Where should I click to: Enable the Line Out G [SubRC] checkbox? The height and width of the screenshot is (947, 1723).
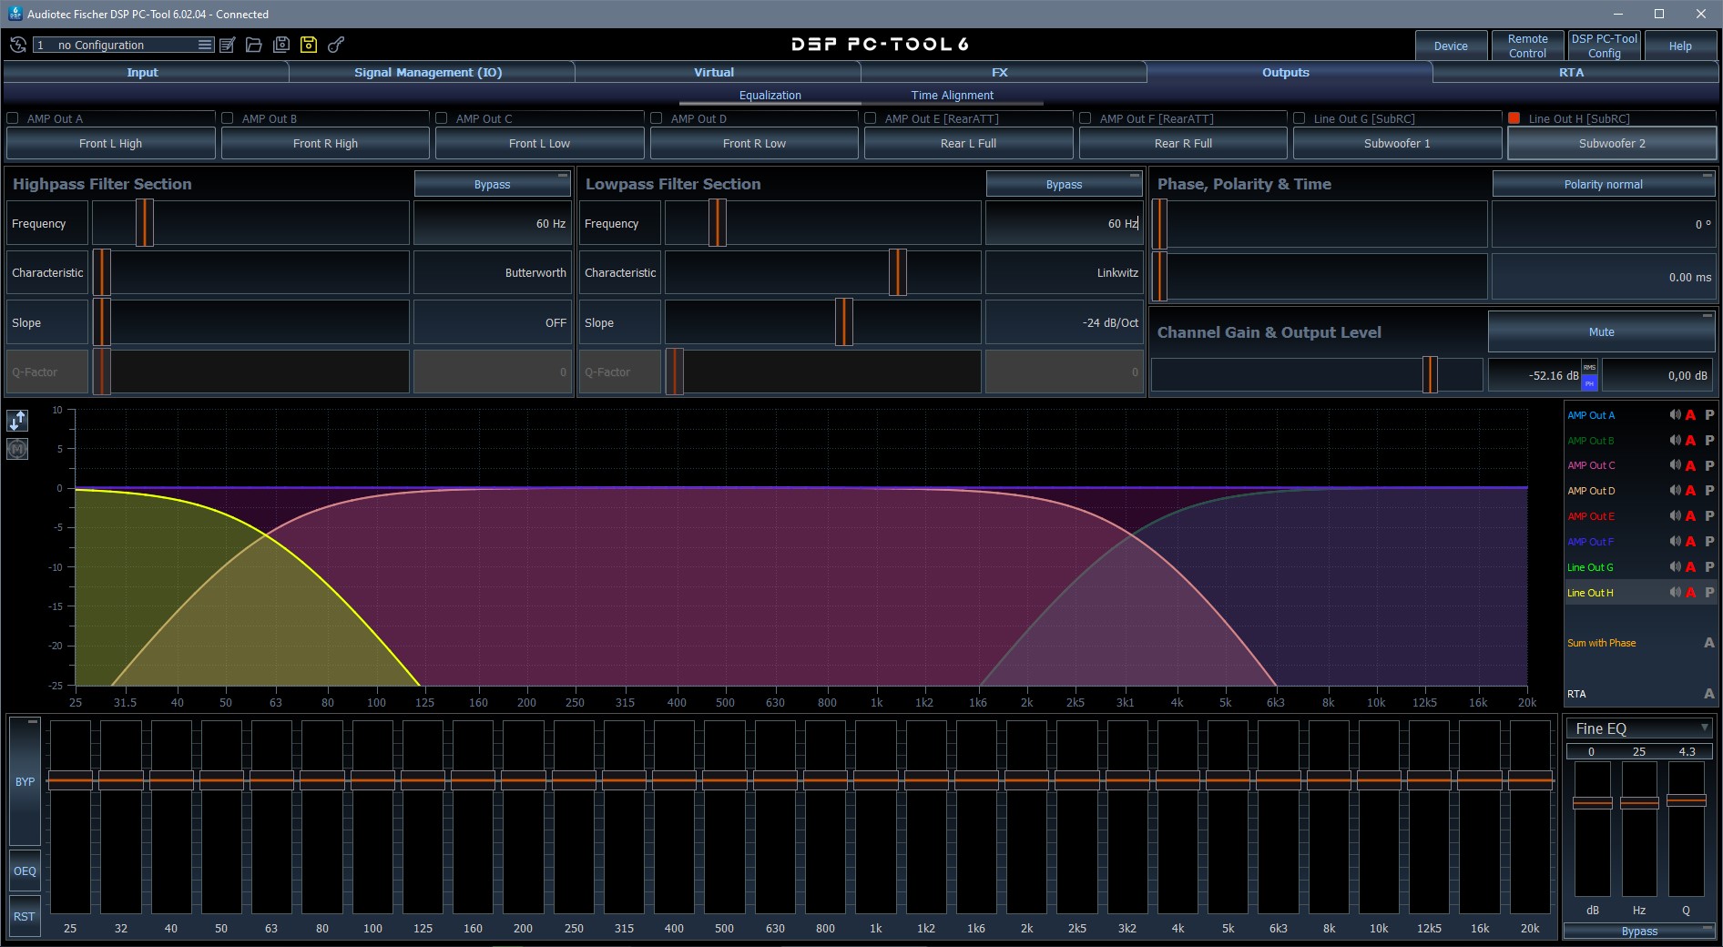pyautogui.click(x=1300, y=118)
